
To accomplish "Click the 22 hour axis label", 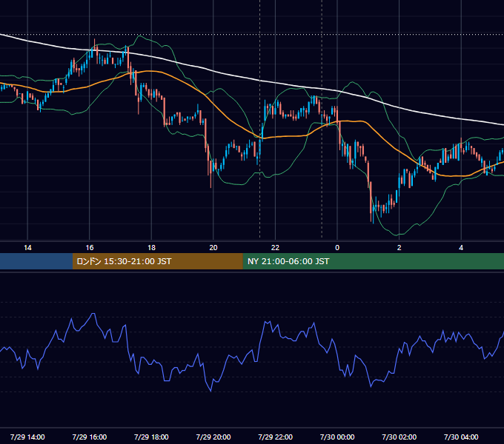I will [275, 248].
